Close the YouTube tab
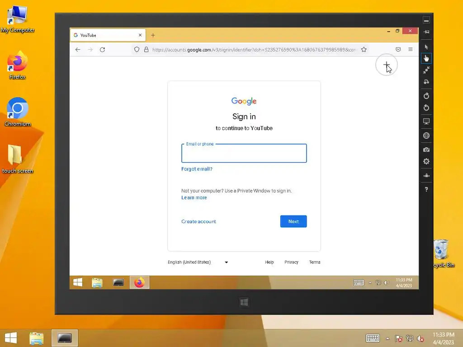The image size is (463, 347). (140, 35)
